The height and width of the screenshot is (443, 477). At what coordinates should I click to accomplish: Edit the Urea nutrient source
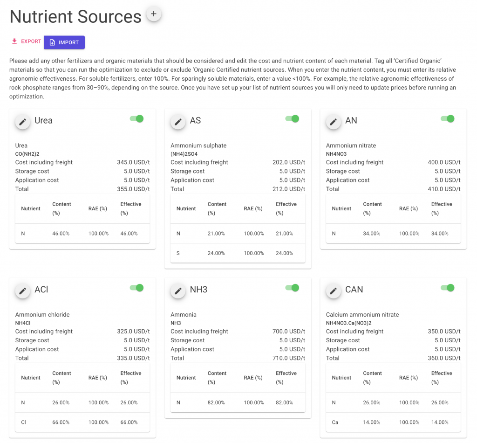(22, 122)
